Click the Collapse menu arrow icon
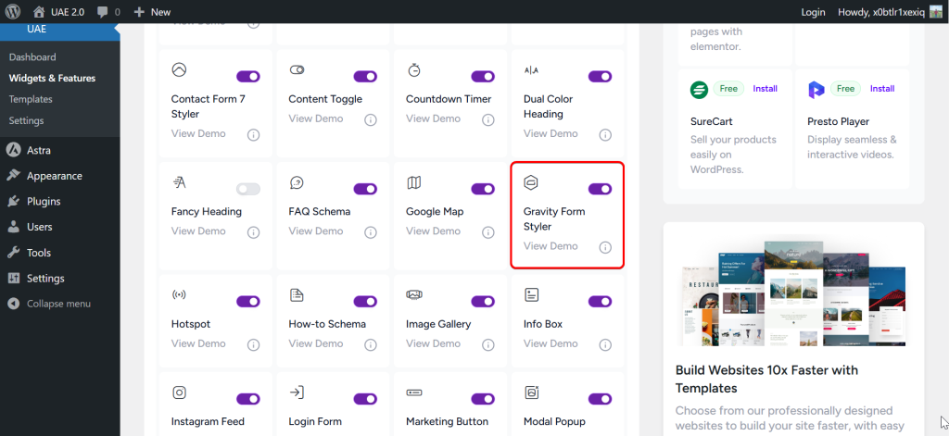Viewport: 949px width, 436px height. pos(13,304)
